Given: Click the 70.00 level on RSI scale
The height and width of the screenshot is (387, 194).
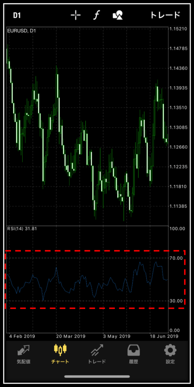Looking at the screenshot, I should (177, 258).
